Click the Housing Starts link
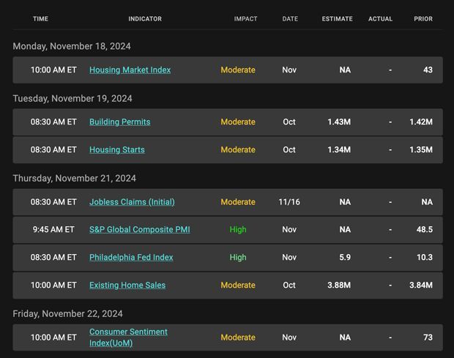This screenshot has width=454, height=358. pyautogui.click(x=117, y=149)
